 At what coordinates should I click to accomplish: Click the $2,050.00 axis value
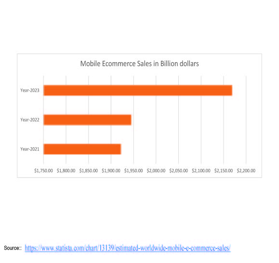(x=178, y=170)
